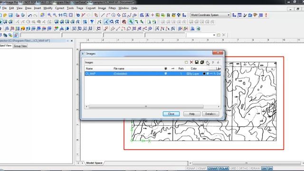Screen dimensions: 304x171
Task: Click the Images dialog horizontal scrollbar
Action: coord(146,106)
